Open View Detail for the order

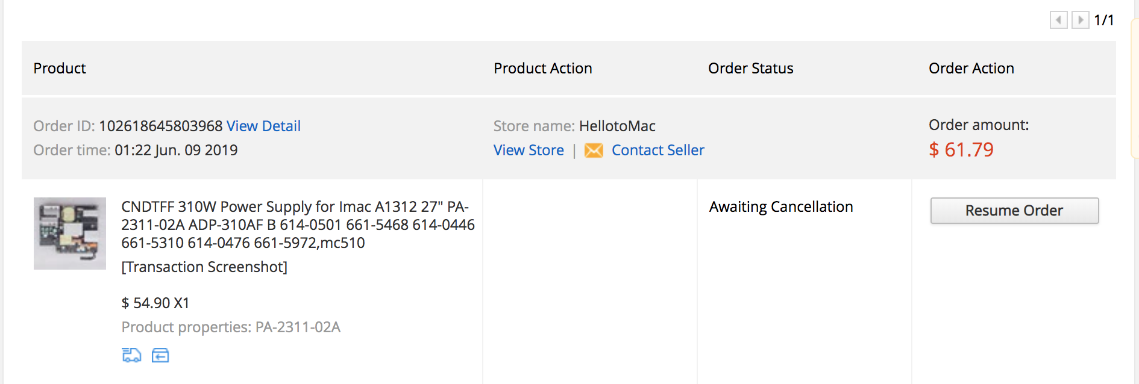coord(263,126)
